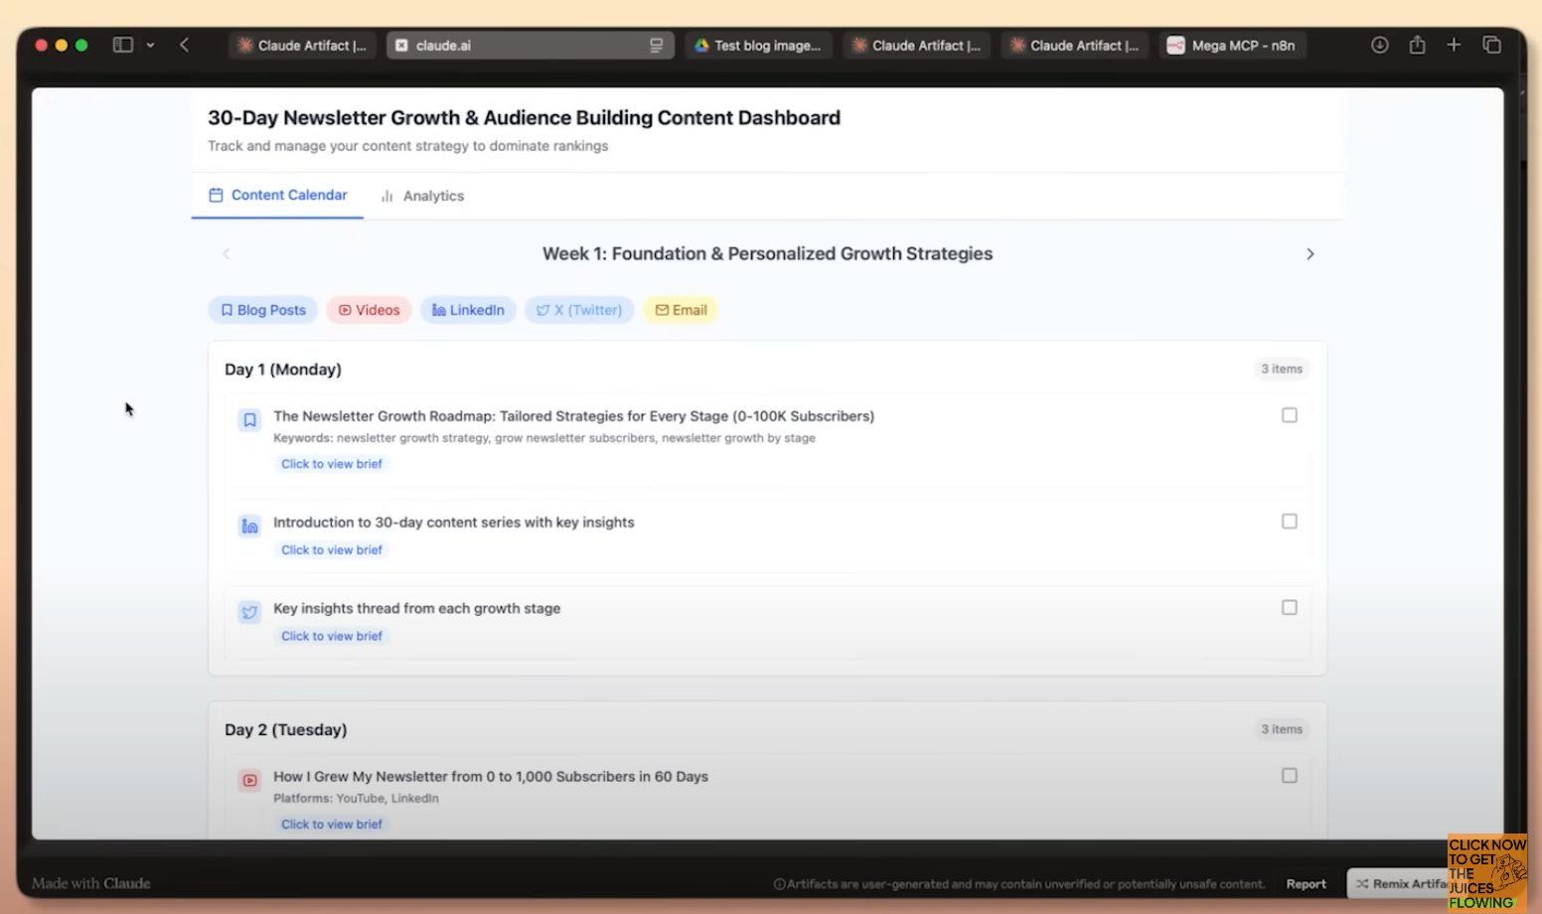Click the Twitter icon beside Key insights thread
Image resolution: width=1542 pixels, height=914 pixels.
[249, 612]
